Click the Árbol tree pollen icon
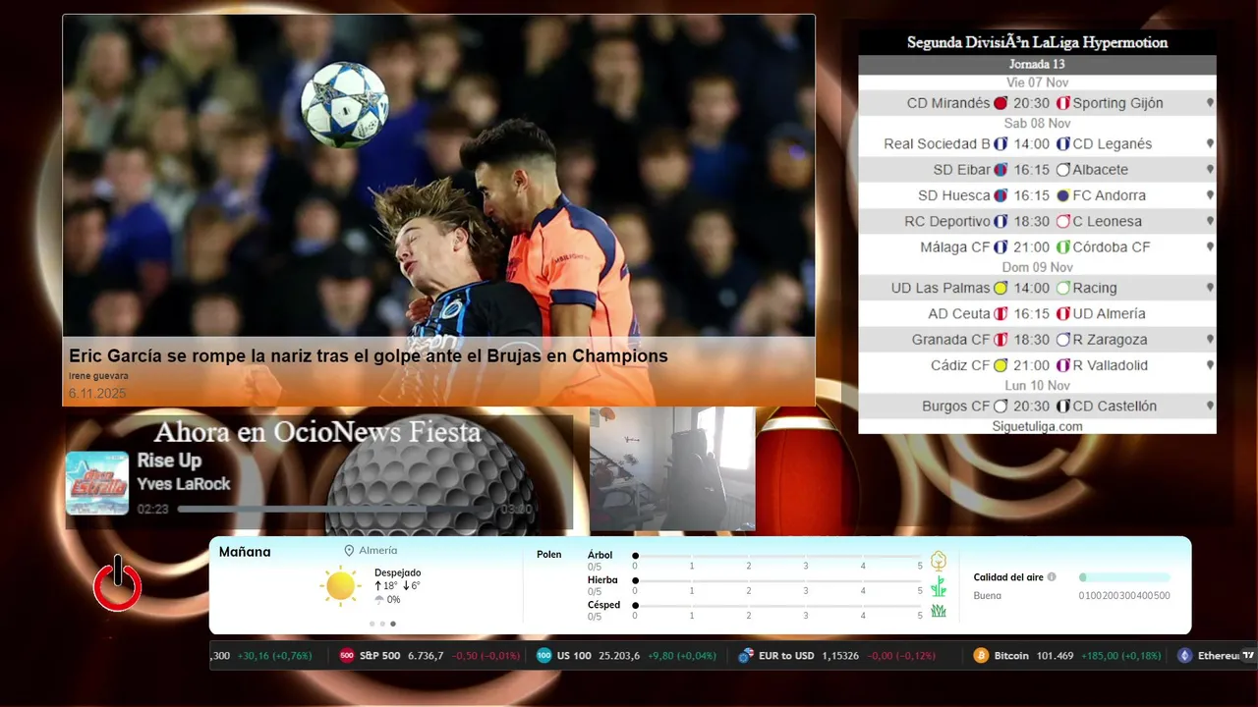1258x707 pixels. (939, 561)
